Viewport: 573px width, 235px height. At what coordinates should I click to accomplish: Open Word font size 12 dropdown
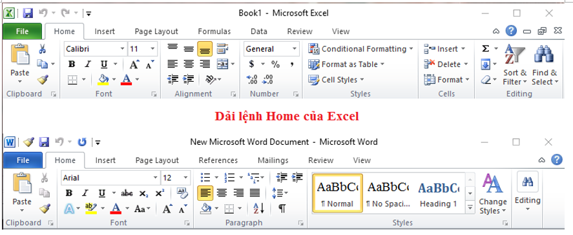point(185,178)
